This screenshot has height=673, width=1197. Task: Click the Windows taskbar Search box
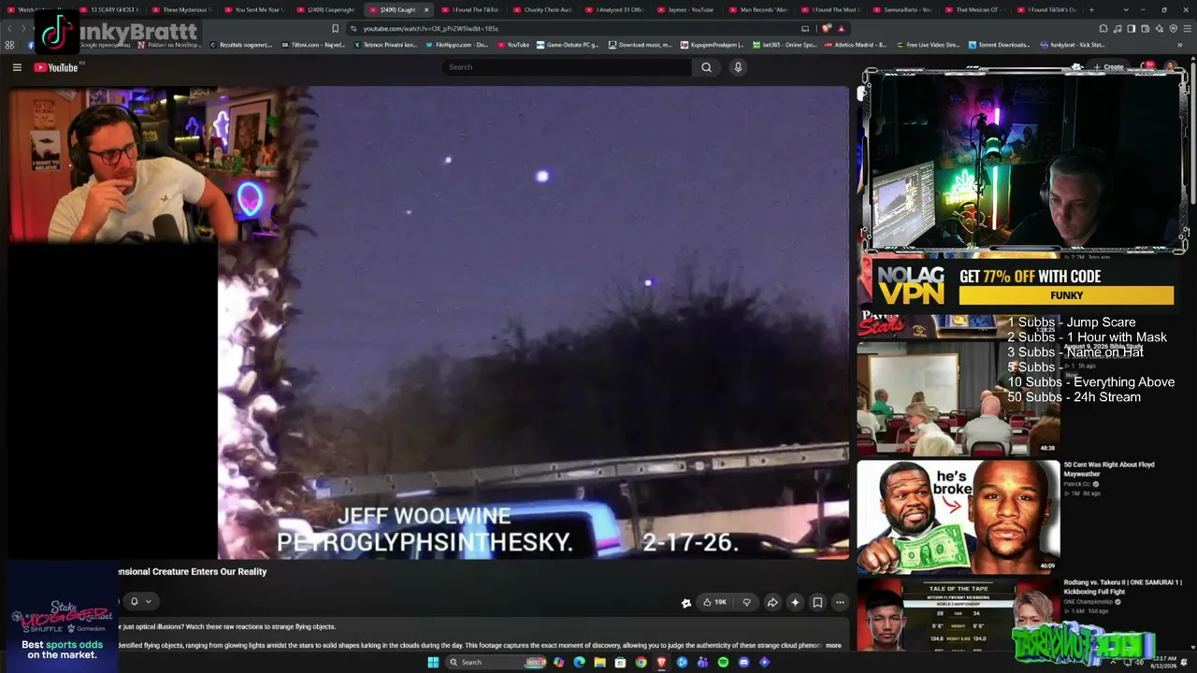pos(496,663)
